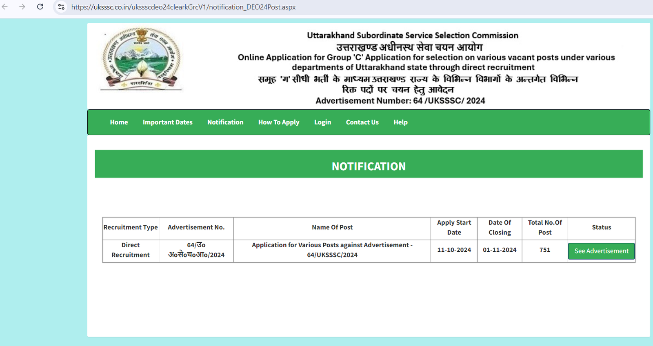653x346 pixels.
Task: Click the Direct Recruitment cell
Action: tap(131, 250)
